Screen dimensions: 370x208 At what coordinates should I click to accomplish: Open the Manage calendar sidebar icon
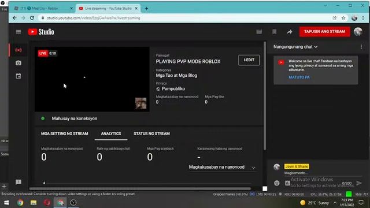point(18,76)
